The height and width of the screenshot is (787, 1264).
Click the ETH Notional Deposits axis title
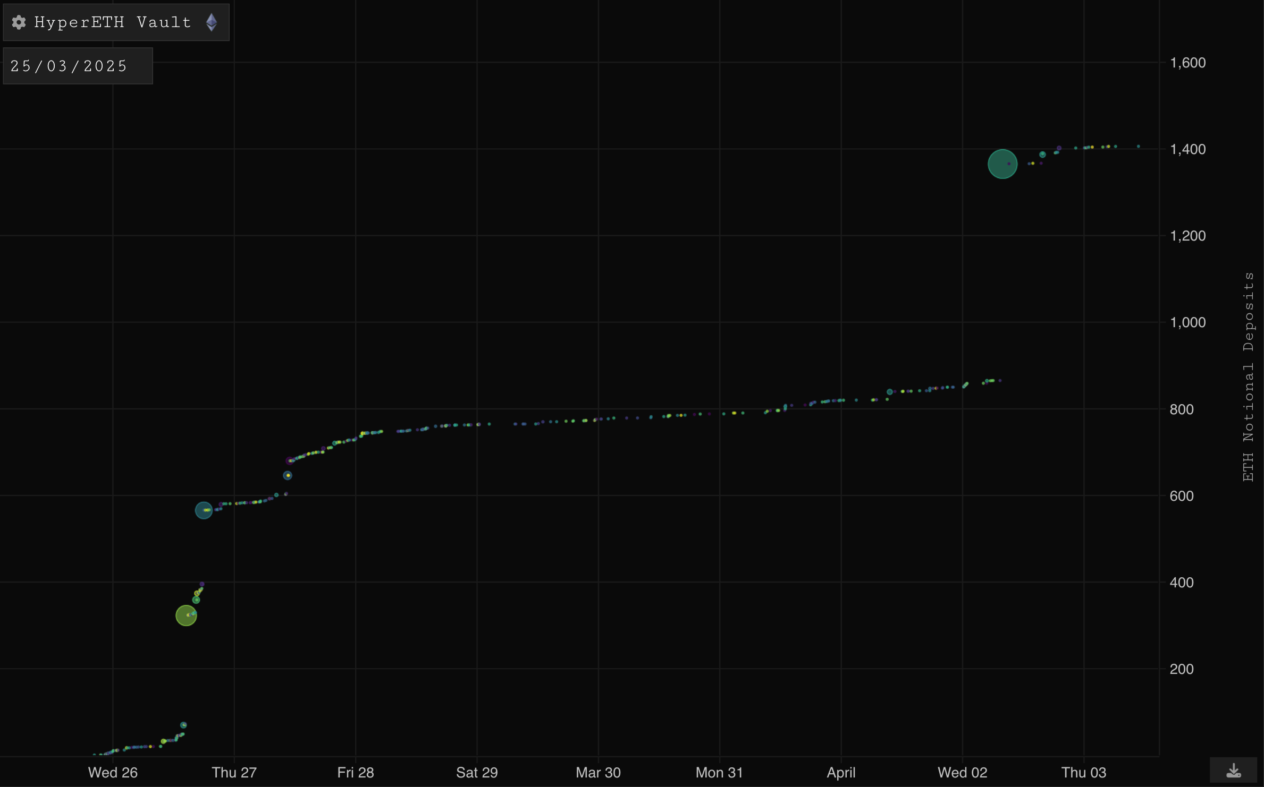coord(1248,377)
